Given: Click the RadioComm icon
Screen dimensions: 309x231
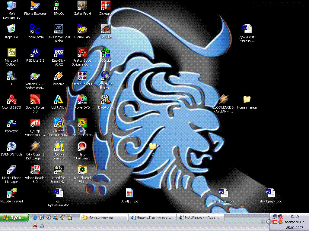Looking at the screenshot, I should [x=35, y=29].
